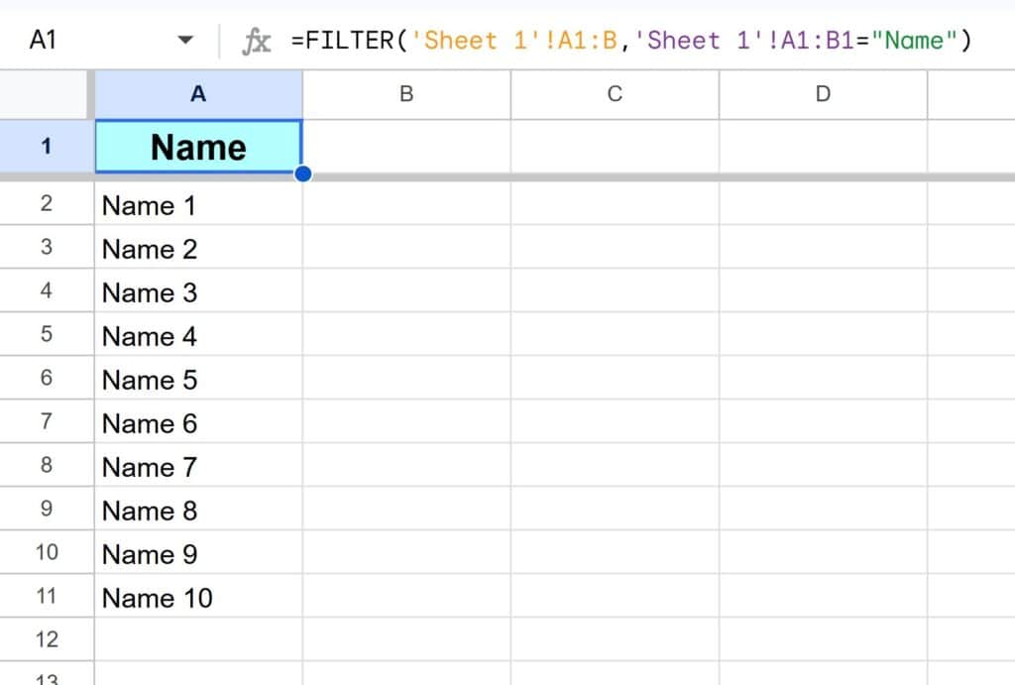Select the cell containing 'Name 4'
The image size is (1015, 685).
198,335
